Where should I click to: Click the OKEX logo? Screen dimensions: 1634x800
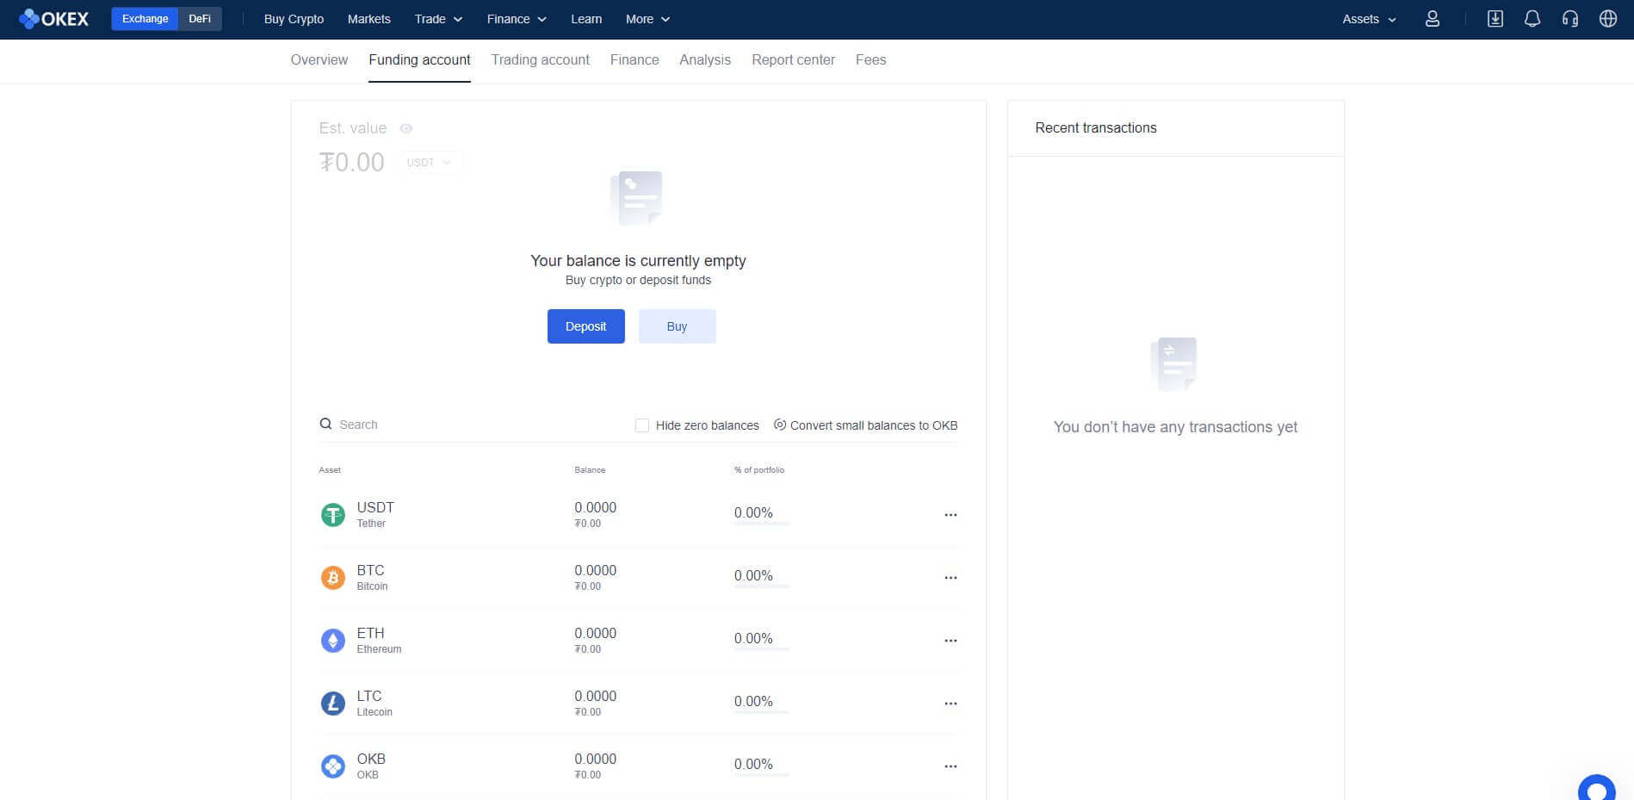tap(53, 19)
